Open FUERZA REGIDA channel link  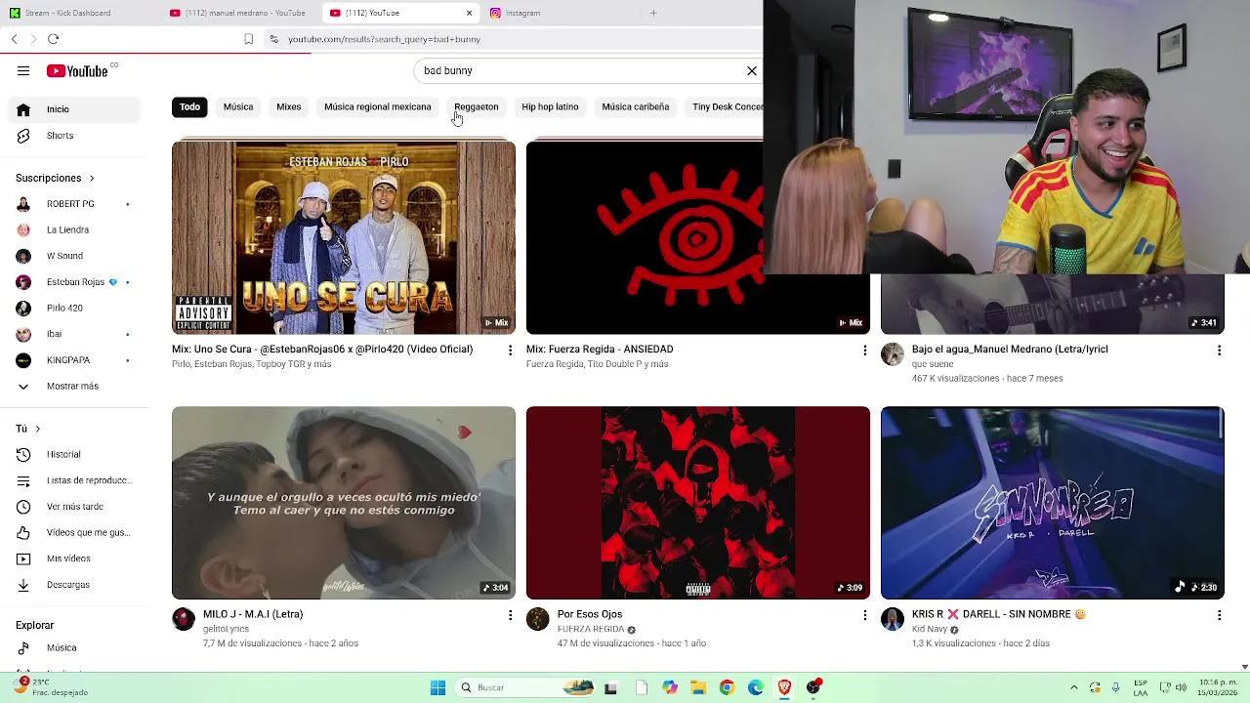[591, 629]
